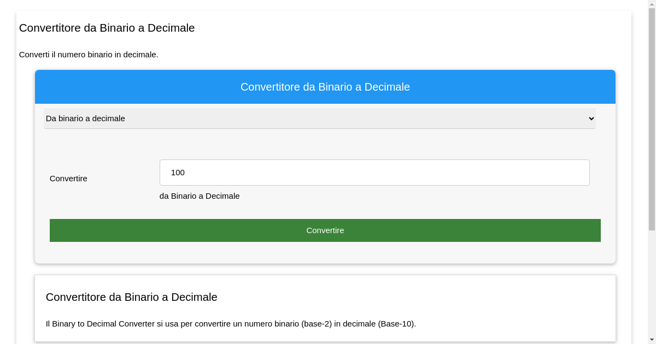656x344 pixels.
Task: Select the value '100' in the input box
Action: point(178,173)
